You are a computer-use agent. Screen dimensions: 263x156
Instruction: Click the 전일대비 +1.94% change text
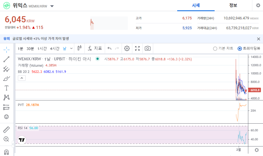point(24,27)
